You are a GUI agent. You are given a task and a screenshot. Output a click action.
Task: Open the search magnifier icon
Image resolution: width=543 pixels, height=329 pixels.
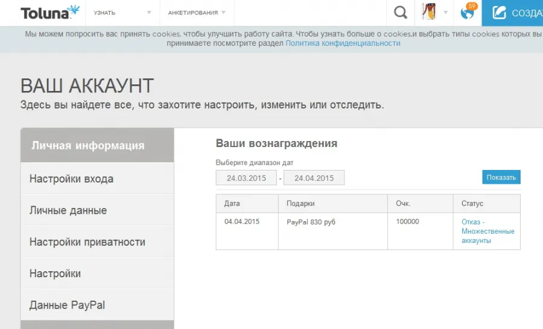[x=401, y=13]
